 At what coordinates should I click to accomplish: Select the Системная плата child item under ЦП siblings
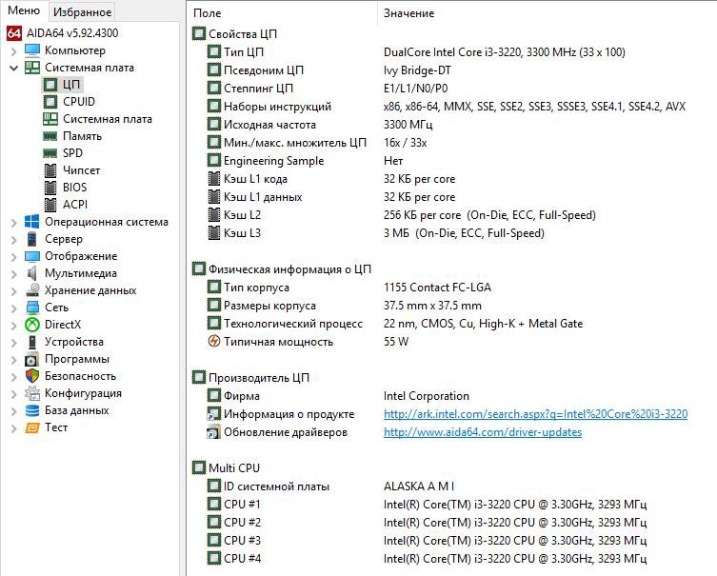(98, 119)
